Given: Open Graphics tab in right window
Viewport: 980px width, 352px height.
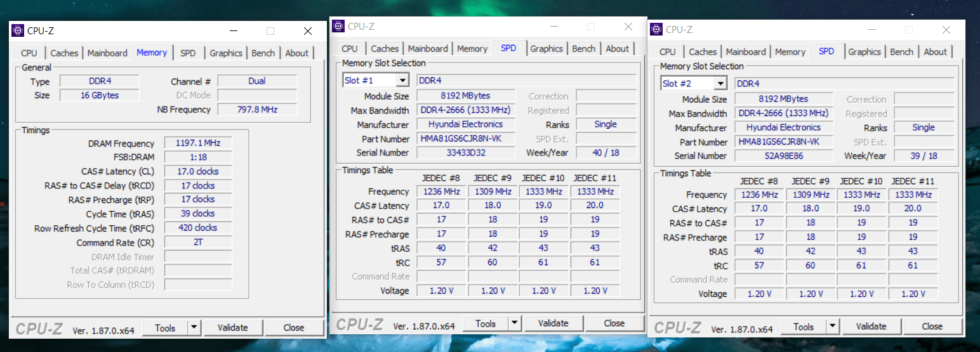Looking at the screenshot, I should [864, 52].
